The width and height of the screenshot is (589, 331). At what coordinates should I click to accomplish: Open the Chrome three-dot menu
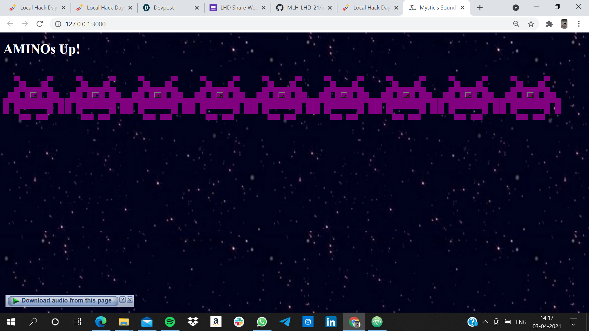(x=579, y=24)
